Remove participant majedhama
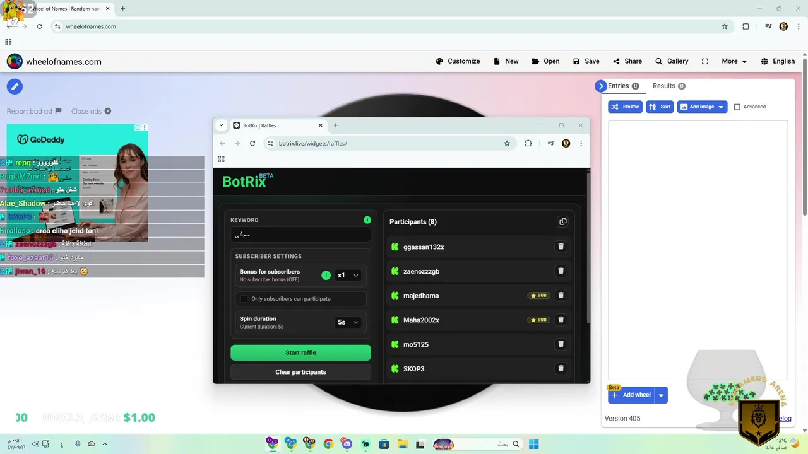Viewport: 808px width, 454px height. 561,295
